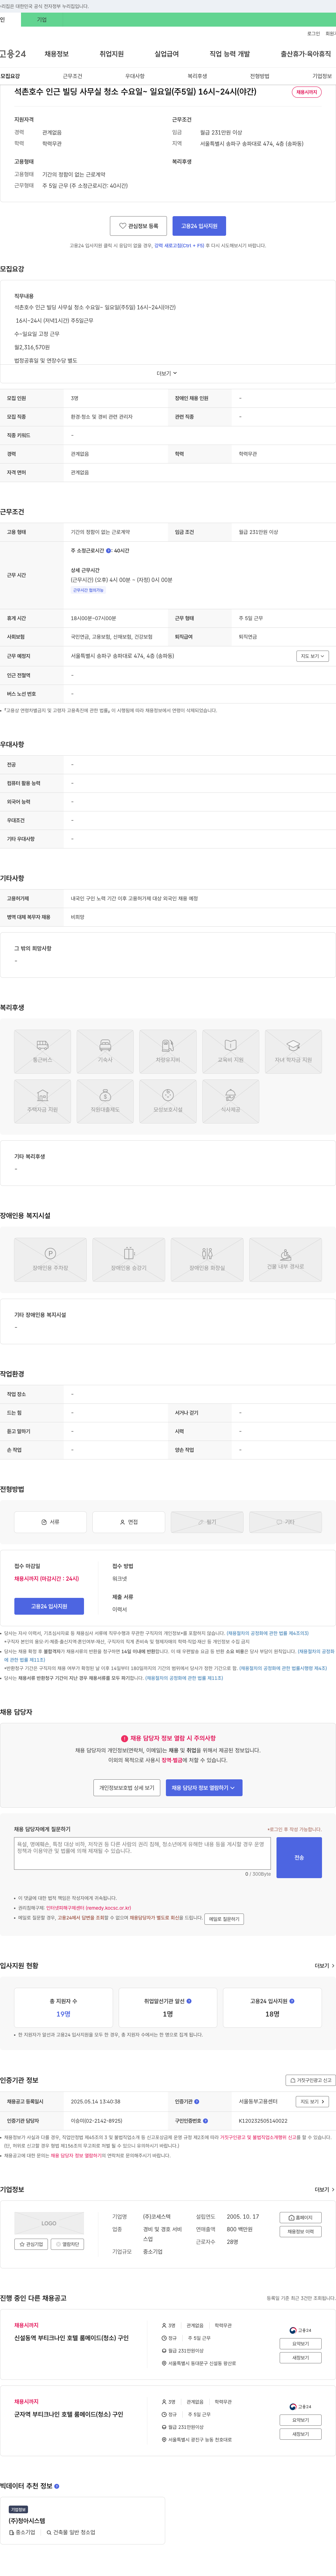Open the (주)청아시스템 recommended company card
Viewport: 336px width, 2576px height.
[82, 2520]
